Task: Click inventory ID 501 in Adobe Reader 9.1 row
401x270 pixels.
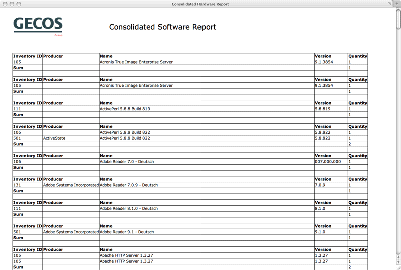Action: point(17,232)
